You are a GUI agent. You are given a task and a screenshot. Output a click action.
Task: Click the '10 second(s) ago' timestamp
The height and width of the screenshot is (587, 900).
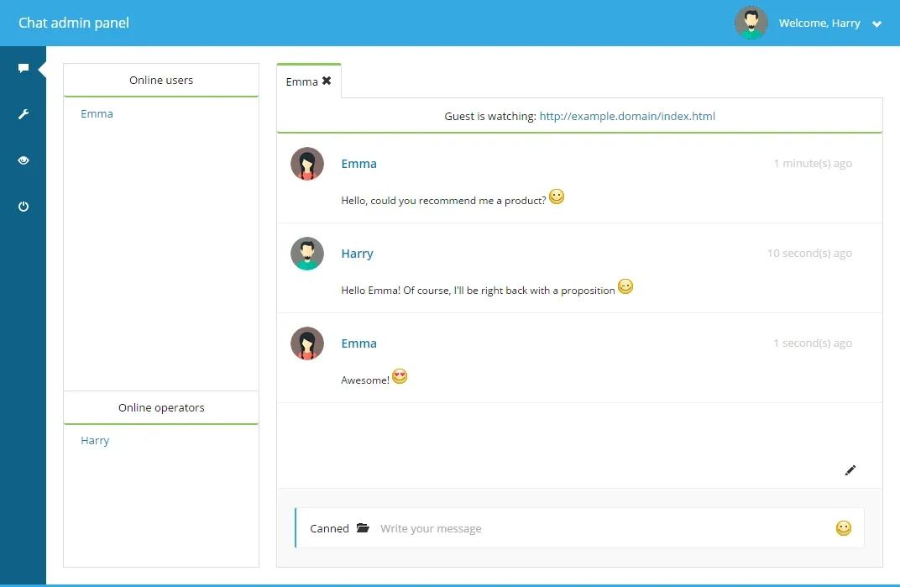click(x=809, y=254)
